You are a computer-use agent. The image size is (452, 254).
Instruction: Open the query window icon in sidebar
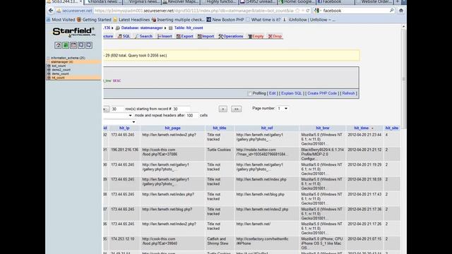73,45
